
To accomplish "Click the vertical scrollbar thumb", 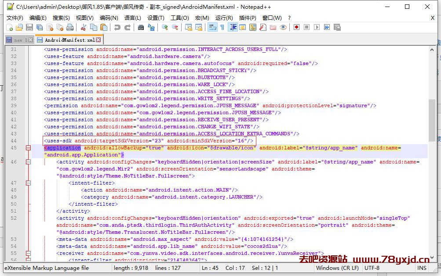I will point(432,119).
